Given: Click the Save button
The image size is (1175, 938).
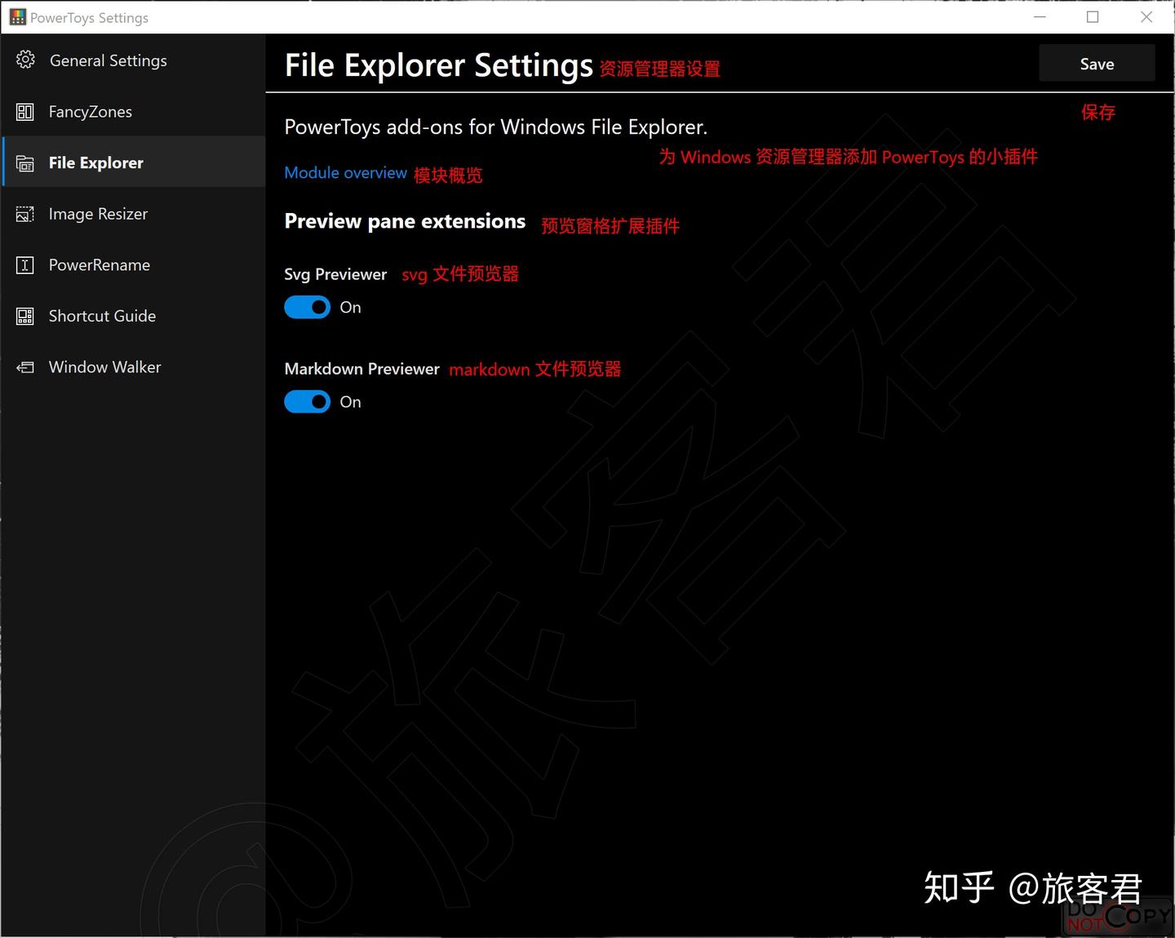Looking at the screenshot, I should tap(1096, 63).
